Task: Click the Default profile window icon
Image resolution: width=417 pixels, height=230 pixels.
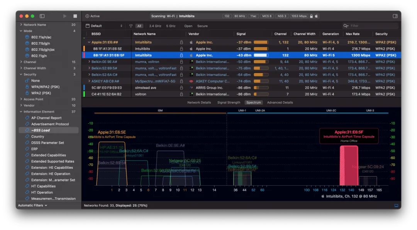Action: click(x=88, y=26)
